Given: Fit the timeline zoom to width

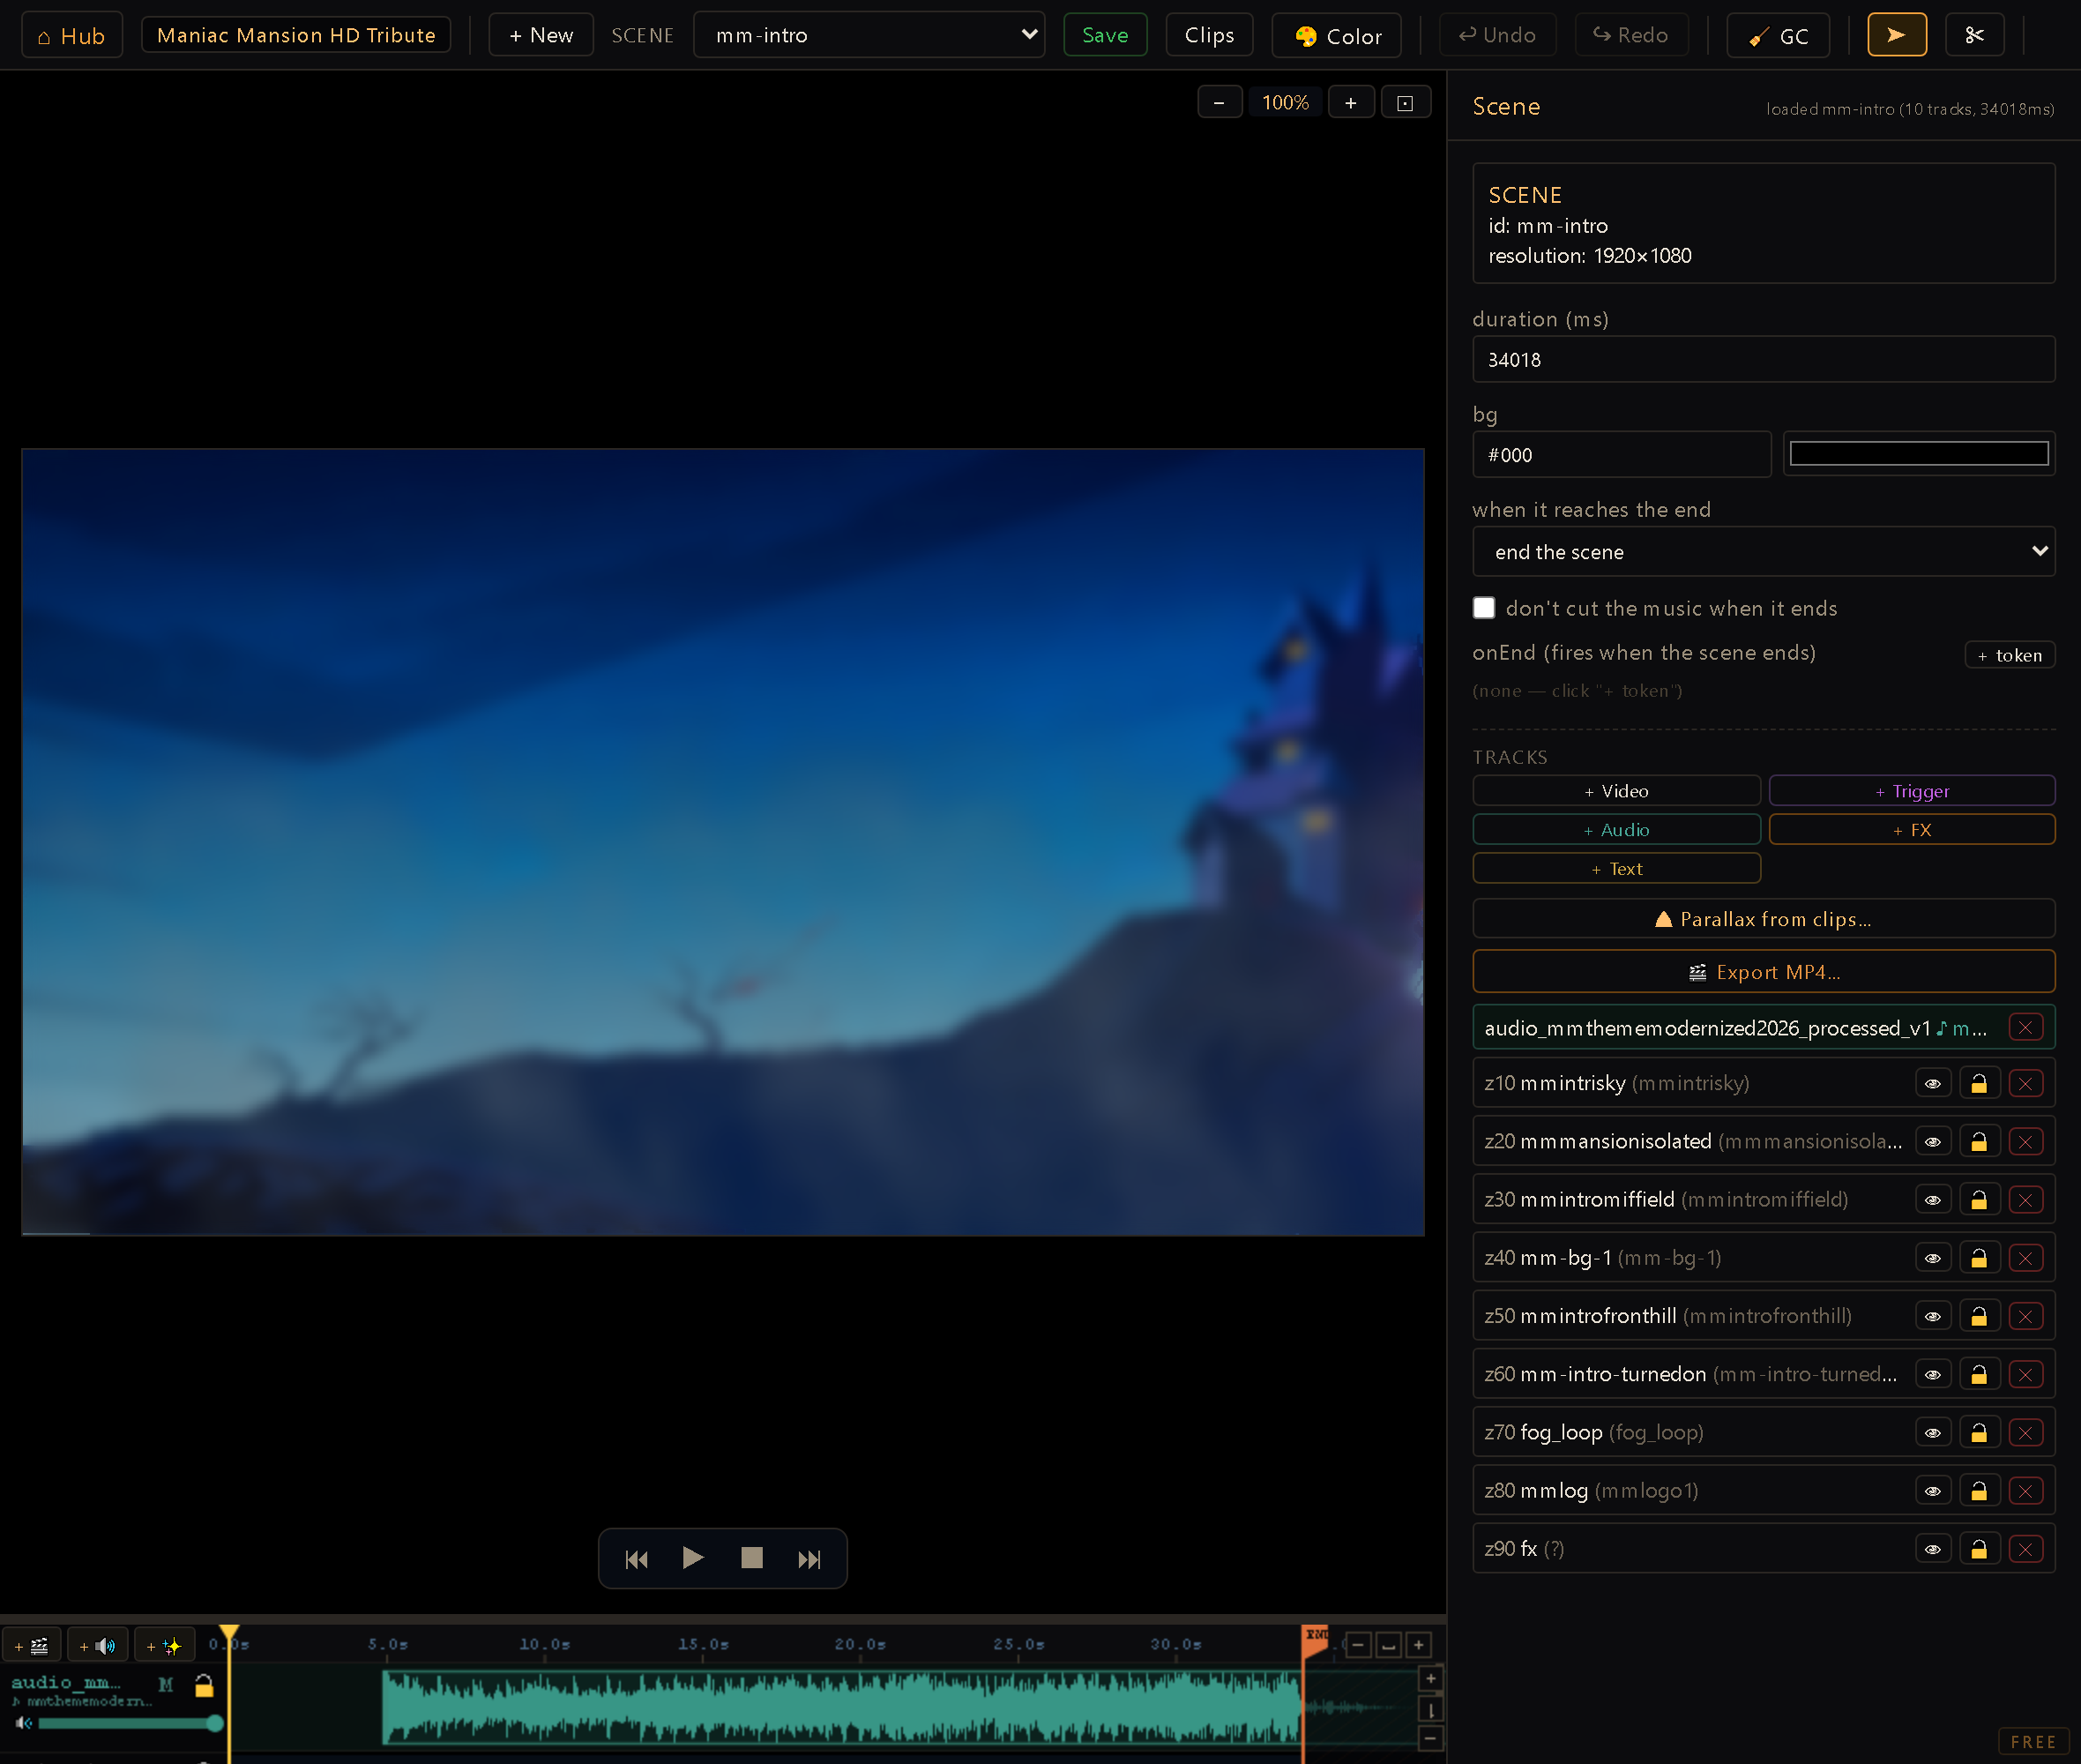Looking at the screenshot, I should point(1388,1644).
